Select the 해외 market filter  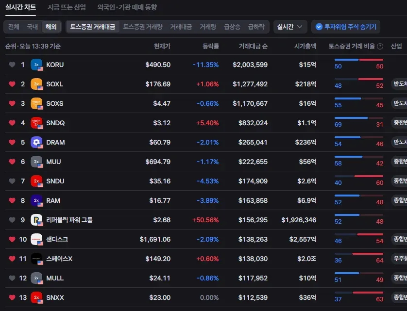click(x=51, y=27)
